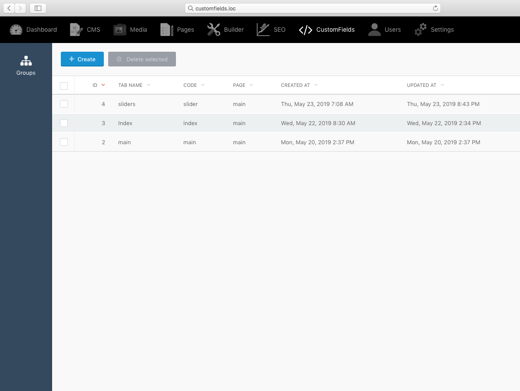
Task: Click 'Wed, May 22, 2019 2:34 PM' cell
Action: (444, 123)
